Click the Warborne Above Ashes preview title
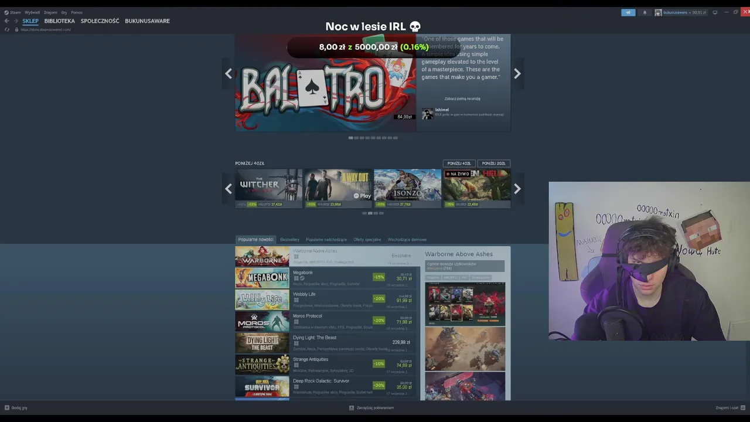This screenshot has height=422, width=750. pyautogui.click(x=459, y=254)
